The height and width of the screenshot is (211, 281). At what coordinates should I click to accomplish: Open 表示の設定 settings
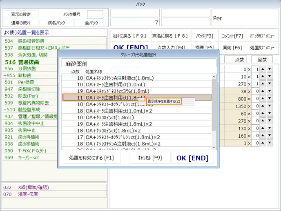(21, 14)
